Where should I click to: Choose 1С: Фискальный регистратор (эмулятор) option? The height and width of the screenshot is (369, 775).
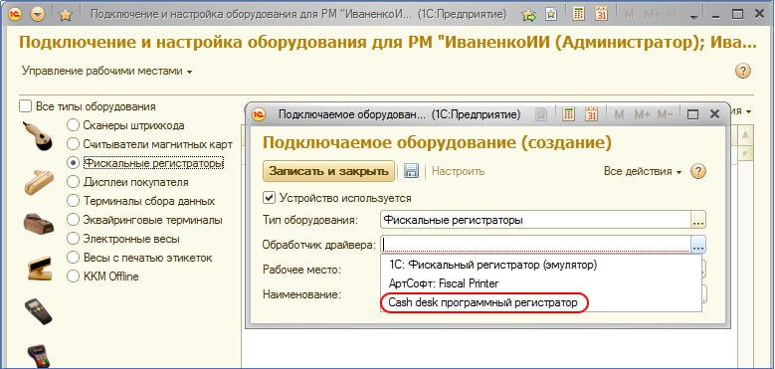pos(541,265)
